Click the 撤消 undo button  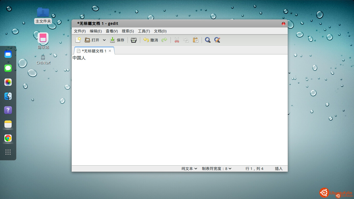[151, 40]
